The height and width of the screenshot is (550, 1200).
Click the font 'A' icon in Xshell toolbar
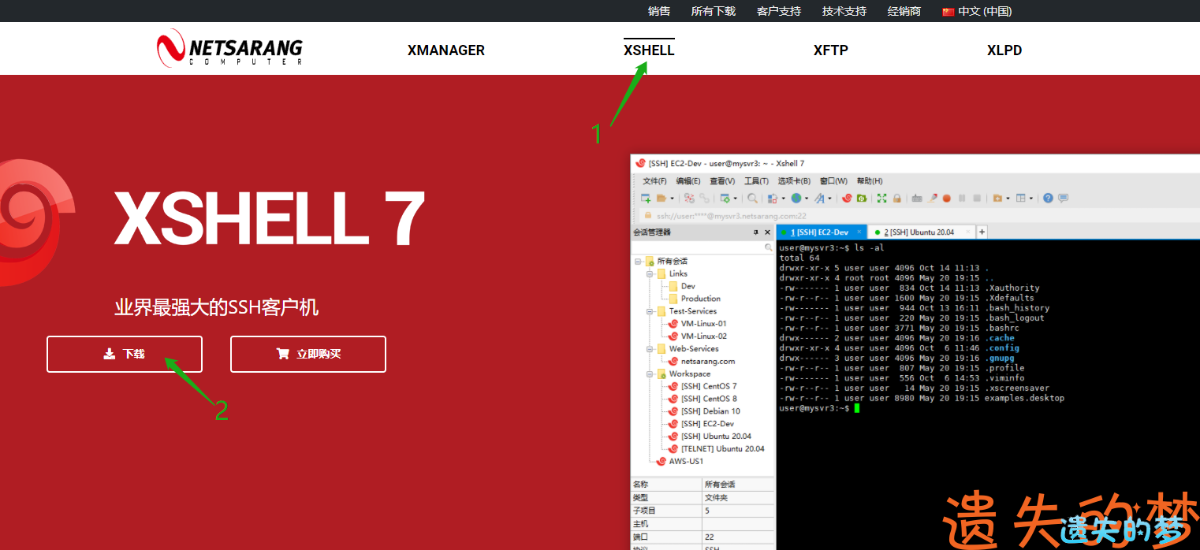[820, 198]
